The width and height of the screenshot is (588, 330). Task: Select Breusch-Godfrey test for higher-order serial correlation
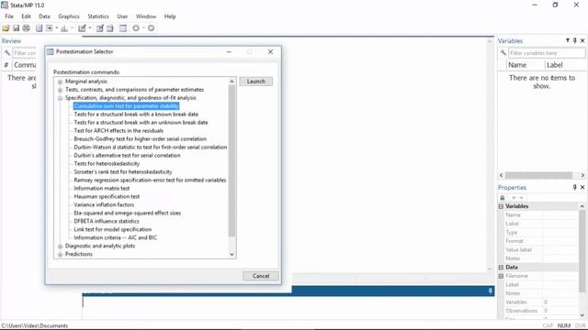click(x=141, y=139)
